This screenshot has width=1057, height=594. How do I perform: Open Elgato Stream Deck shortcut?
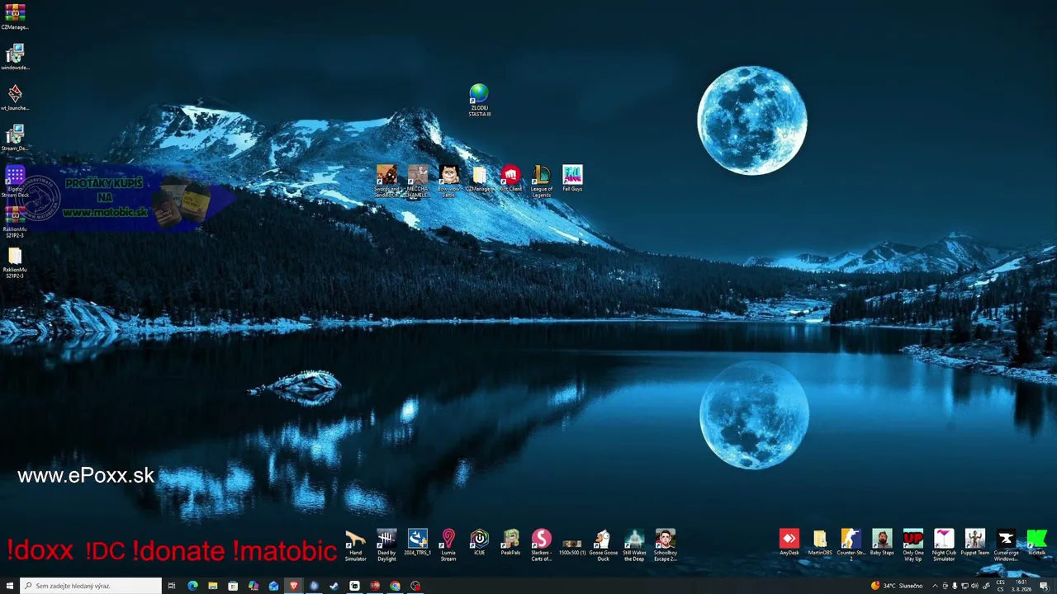(15, 181)
